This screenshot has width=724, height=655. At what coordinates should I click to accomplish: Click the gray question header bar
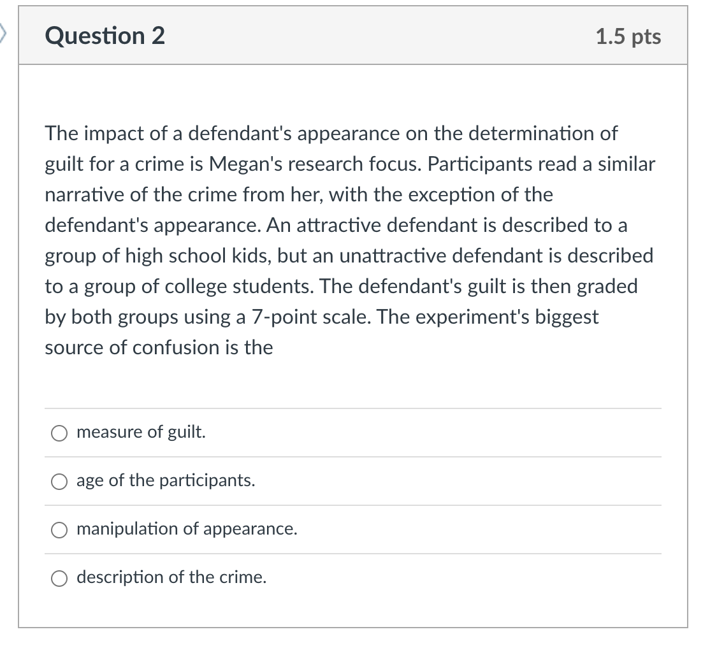[353, 36]
